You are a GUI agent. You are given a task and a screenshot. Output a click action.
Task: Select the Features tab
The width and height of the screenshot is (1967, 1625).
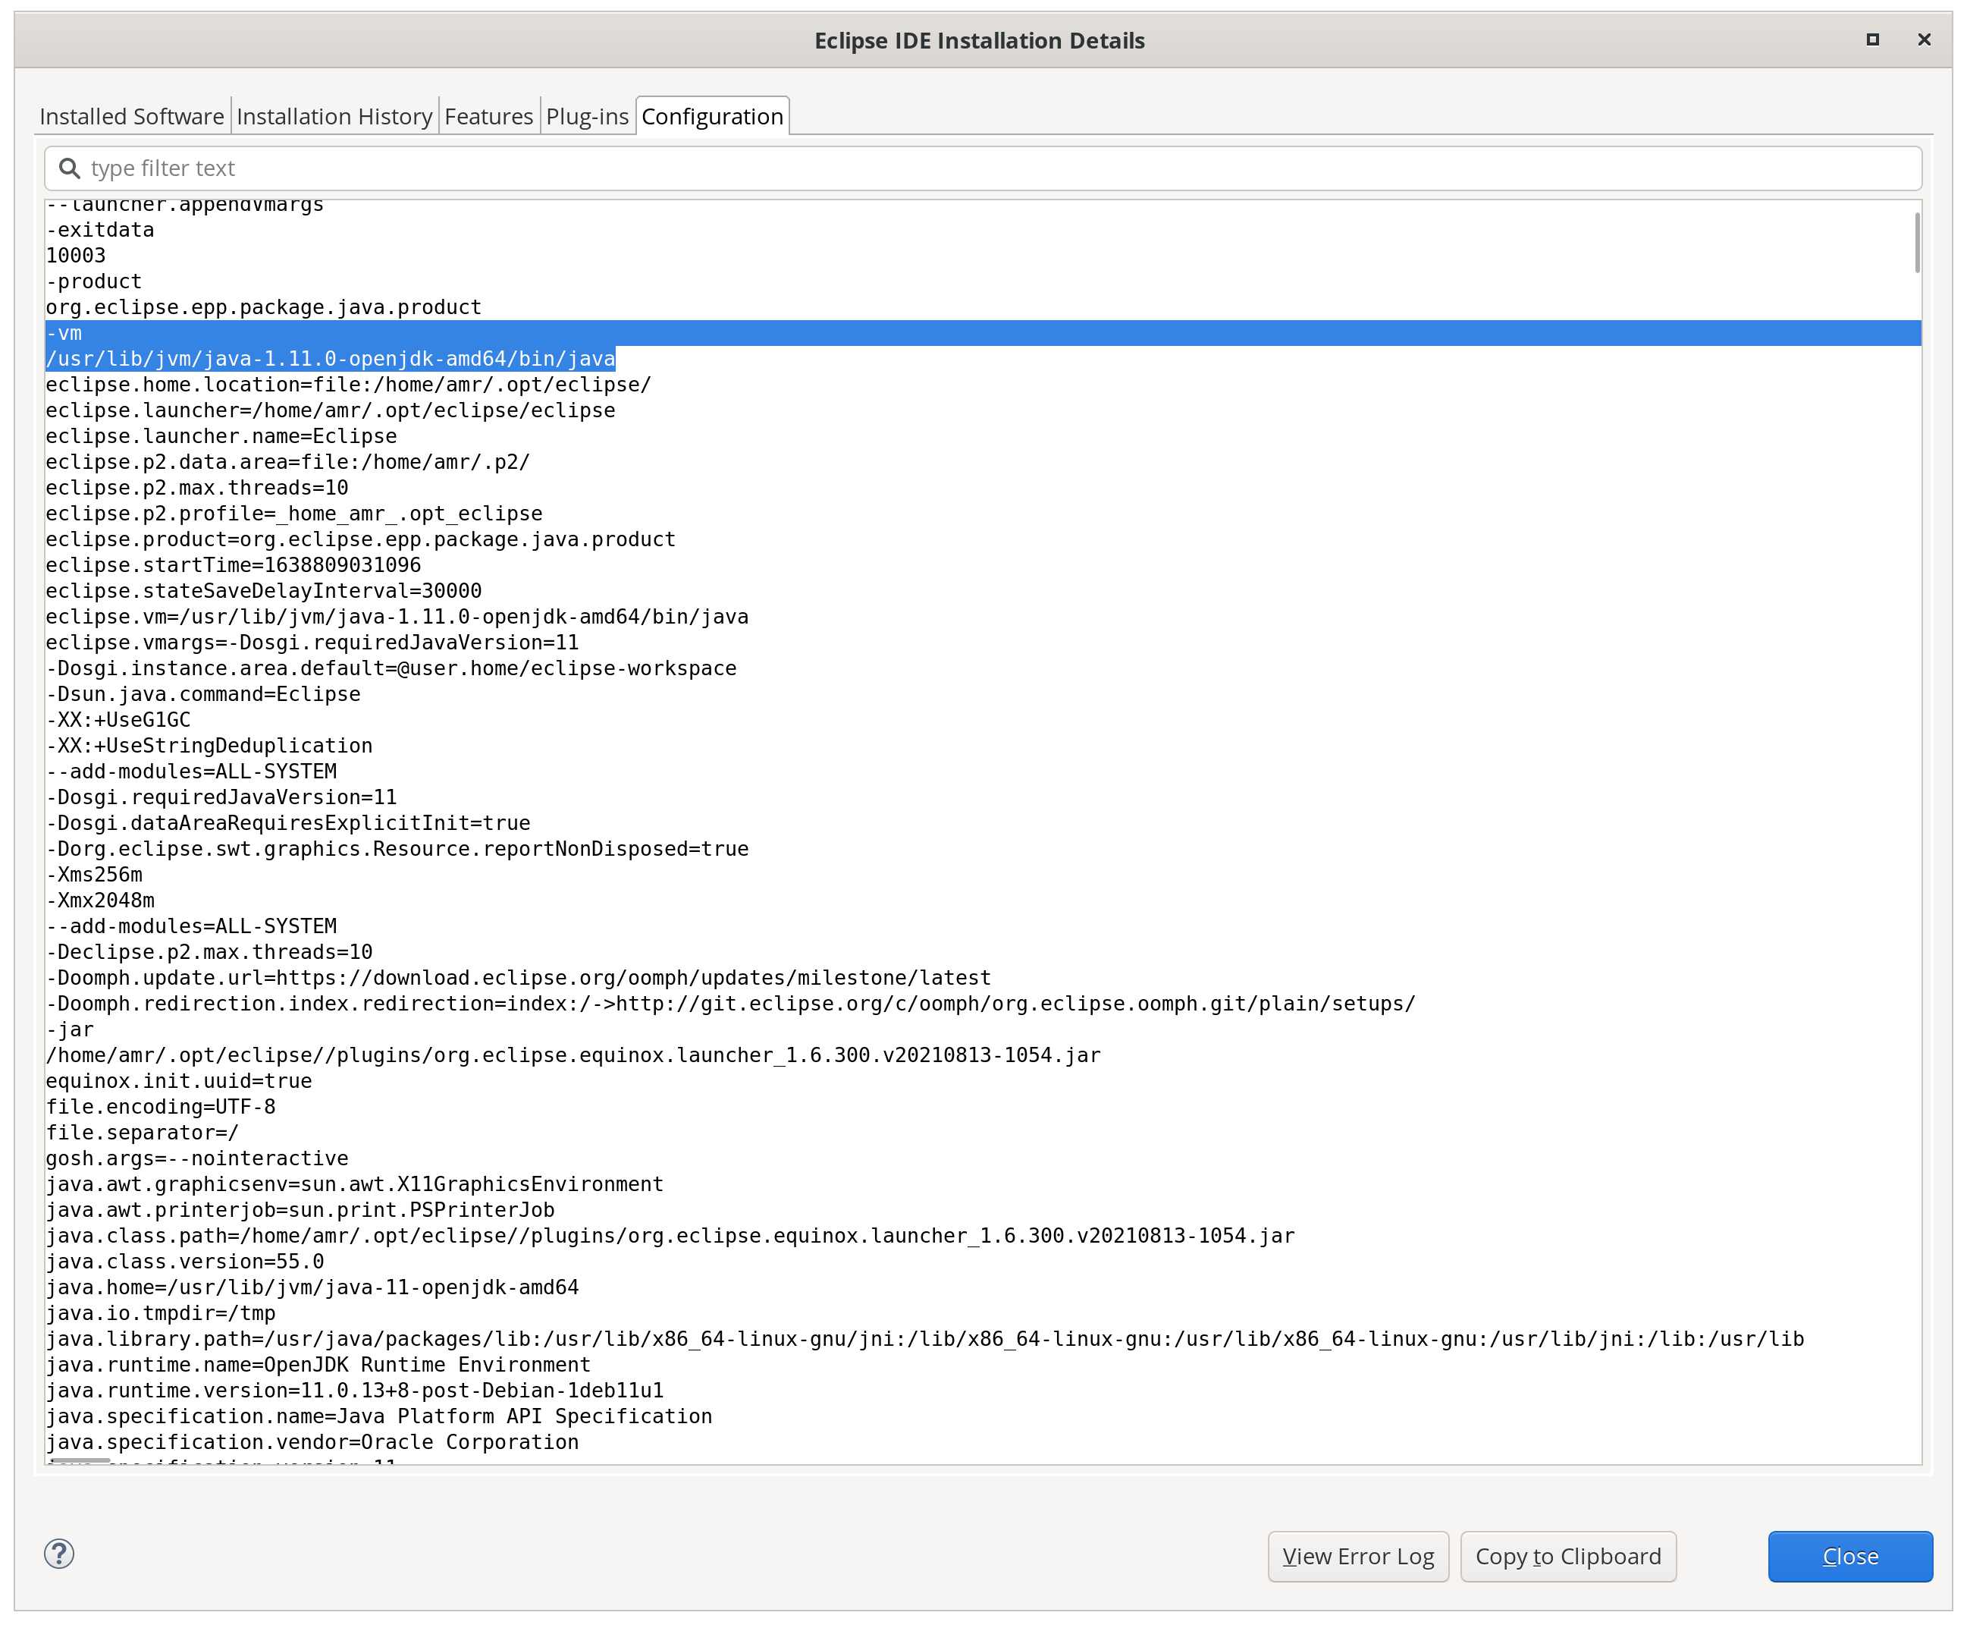click(488, 116)
